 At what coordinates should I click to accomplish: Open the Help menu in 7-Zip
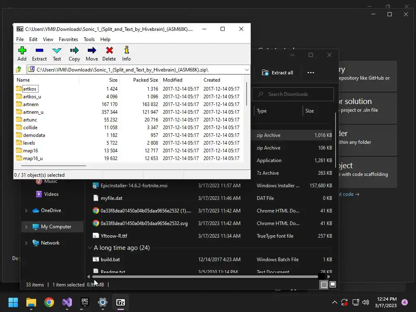click(105, 39)
